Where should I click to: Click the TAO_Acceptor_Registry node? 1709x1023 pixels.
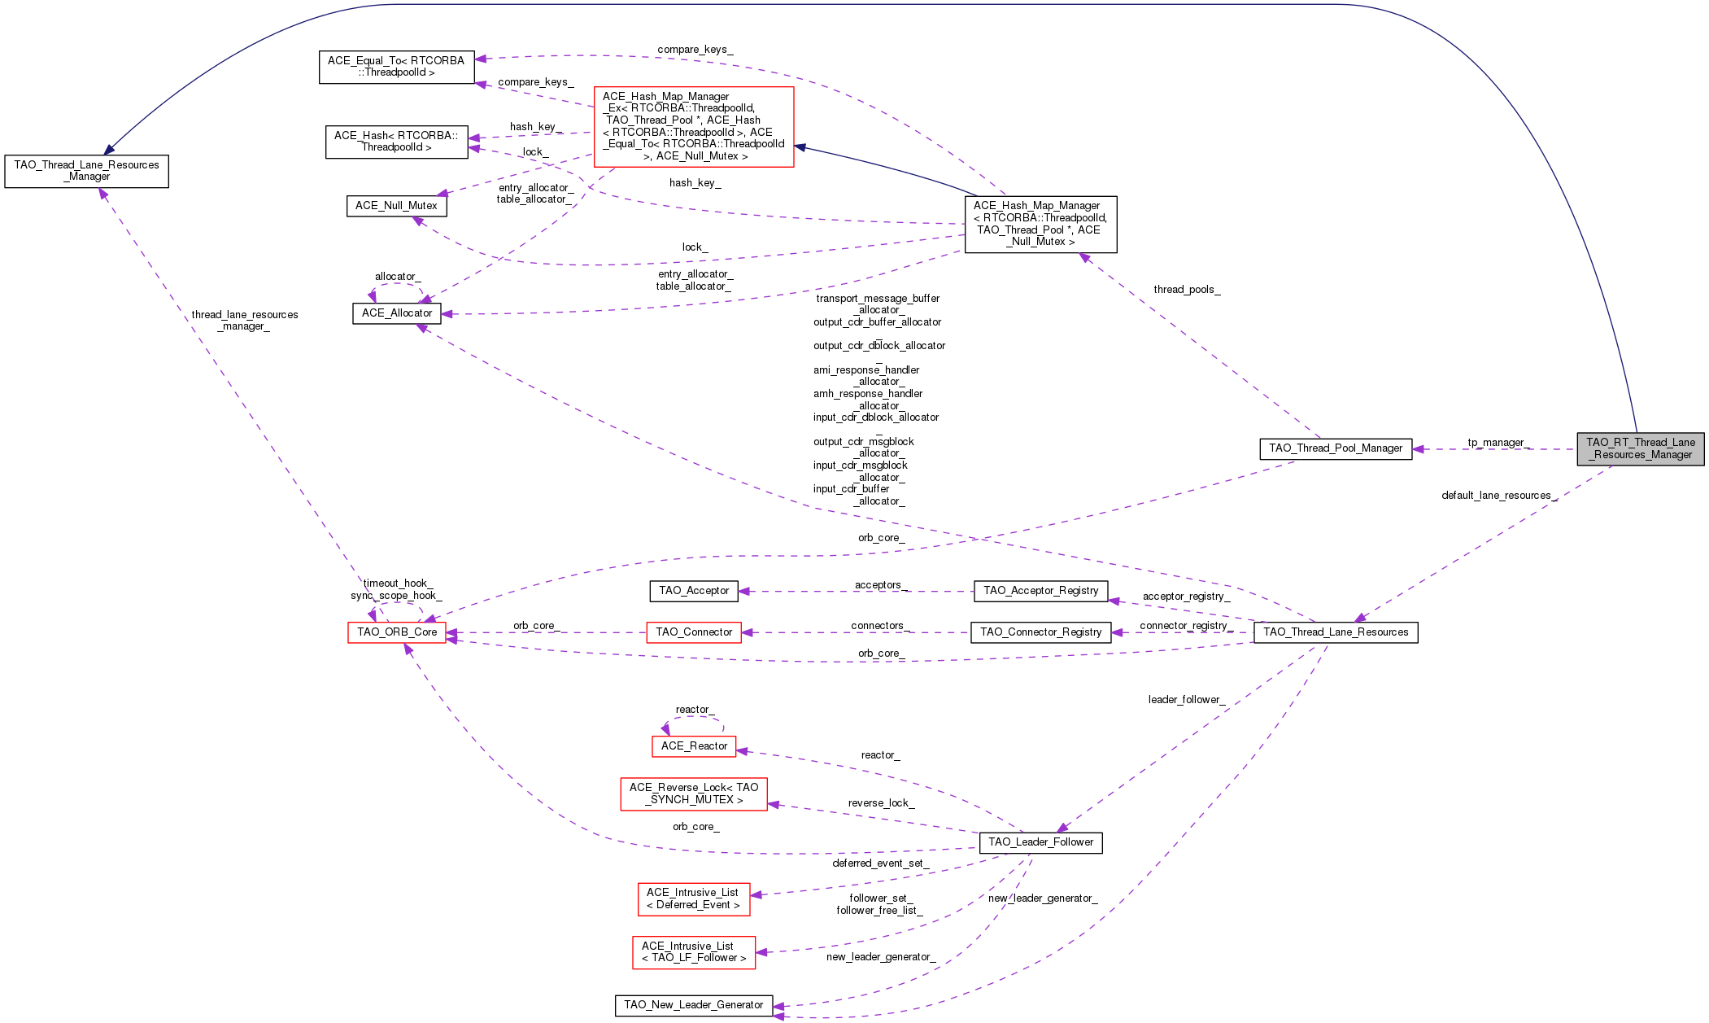click(1040, 591)
